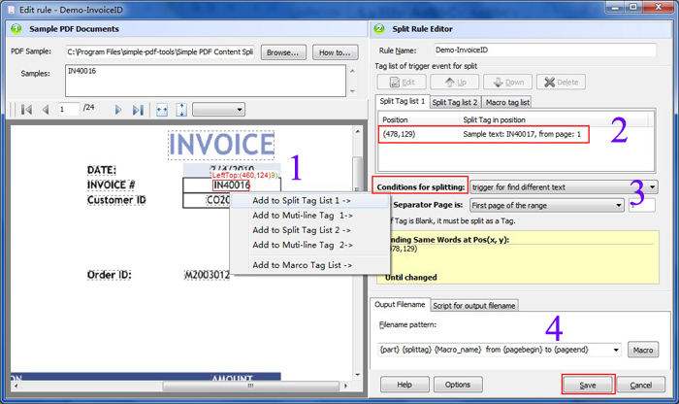Go to next page arrow
The image size is (679, 404).
click(x=117, y=110)
